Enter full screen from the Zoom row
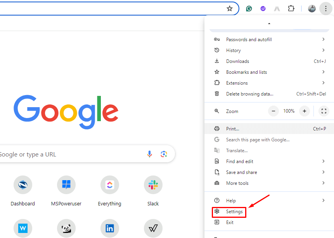 (x=324, y=111)
